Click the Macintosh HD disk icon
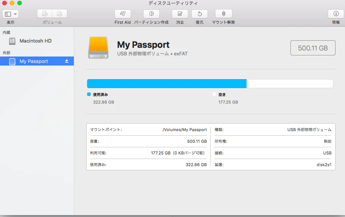The image size is (345, 217). click(x=12, y=41)
